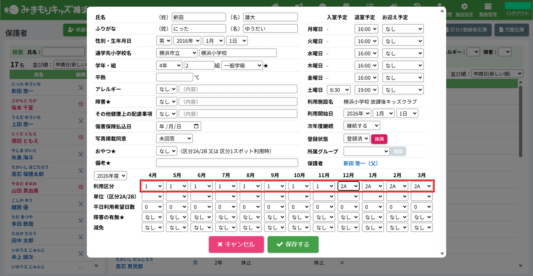Click the modal scroll-up arrow
The width and height of the screenshot is (533, 276).
[442, 11]
